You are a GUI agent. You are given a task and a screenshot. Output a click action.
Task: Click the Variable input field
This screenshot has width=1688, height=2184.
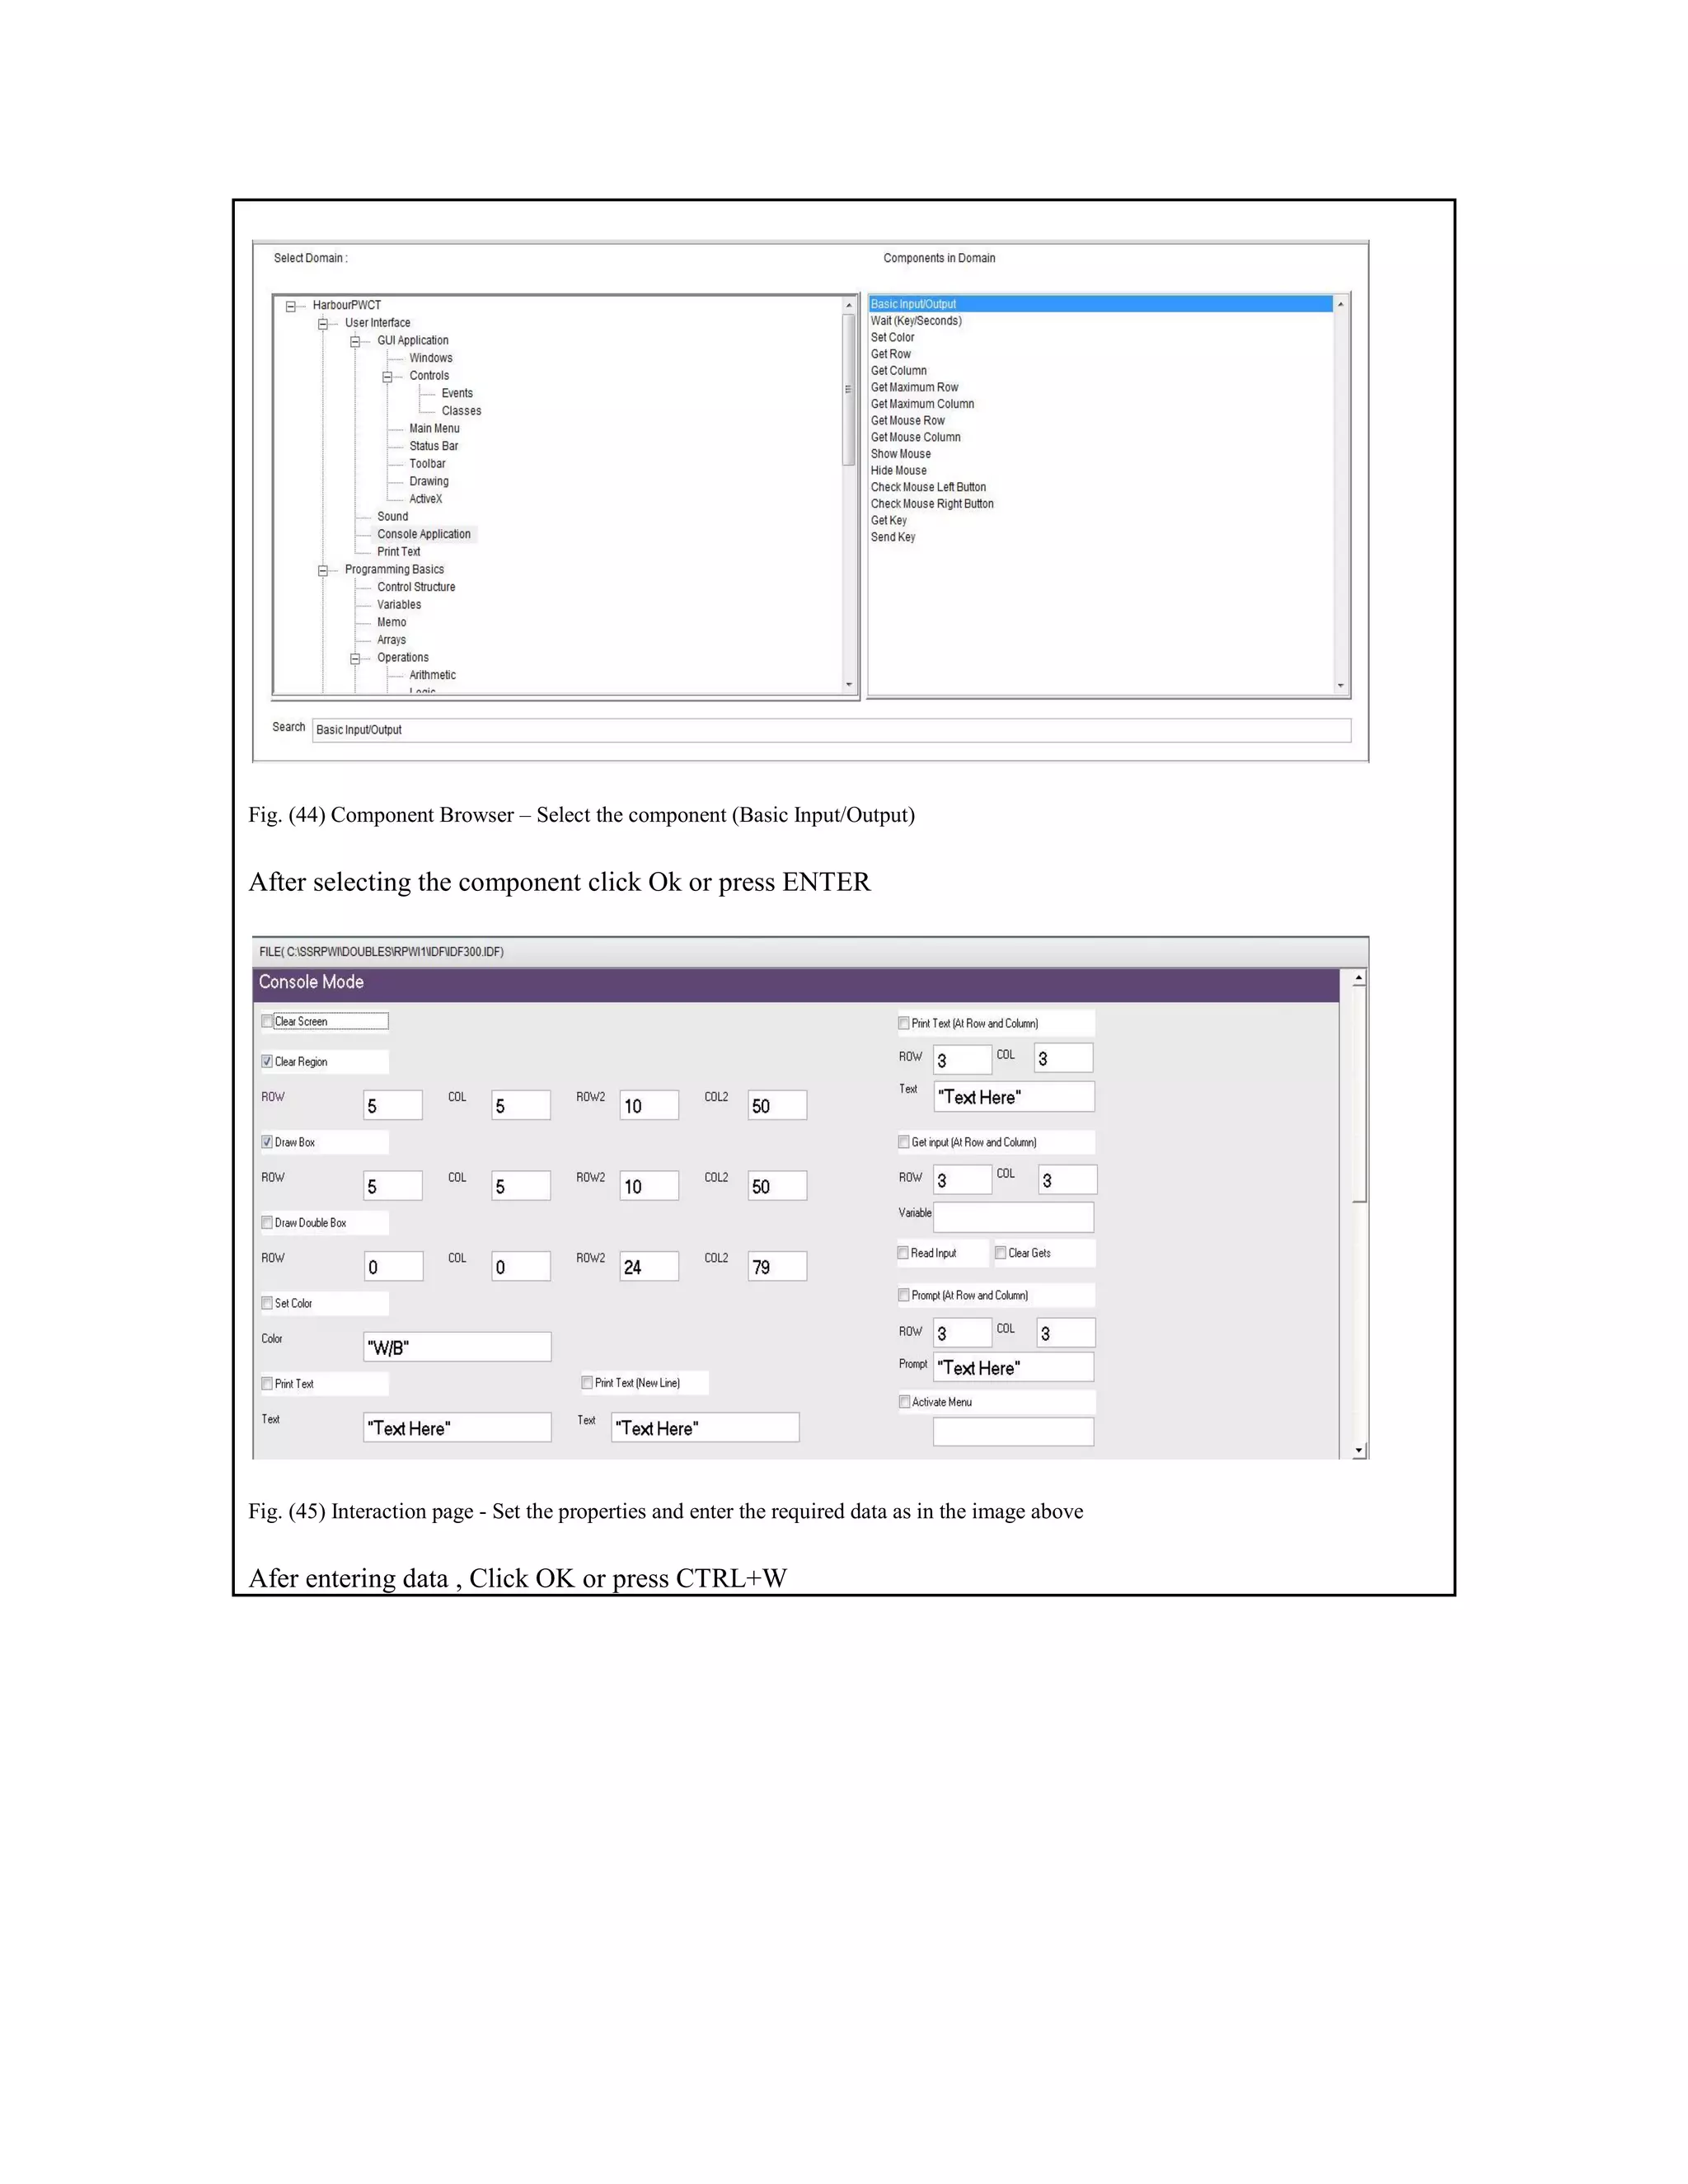[1013, 1217]
